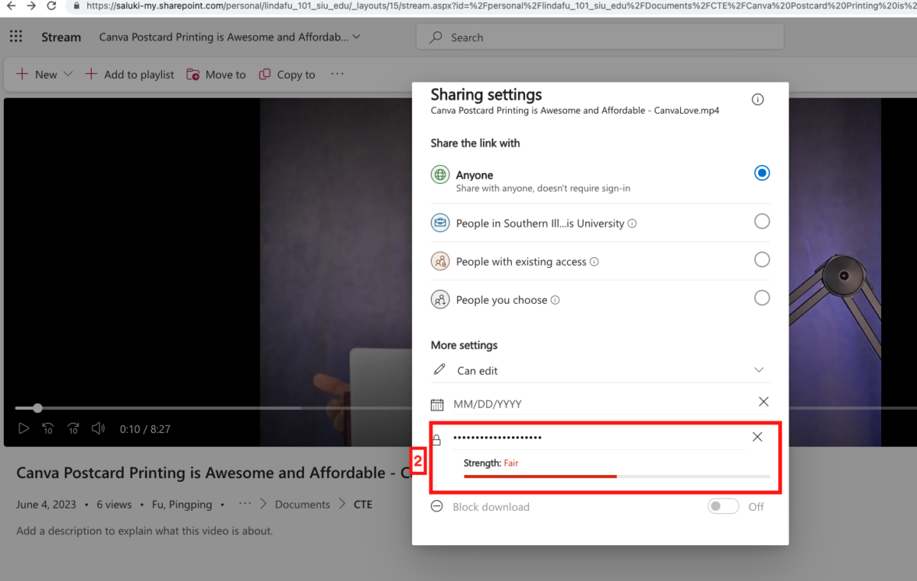Enable the Block download toggle

coord(723,506)
